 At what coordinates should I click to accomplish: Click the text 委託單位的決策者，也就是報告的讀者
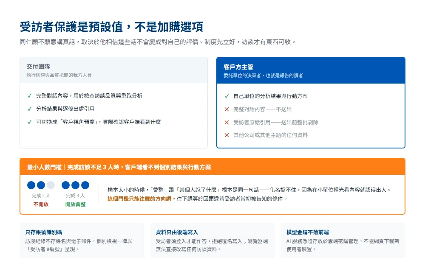(263, 76)
